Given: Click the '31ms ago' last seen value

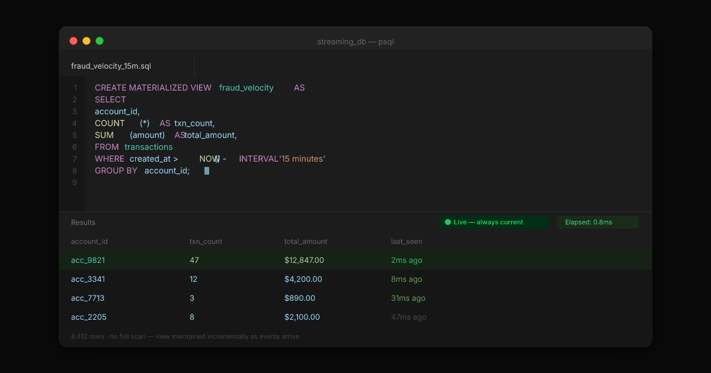Looking at the screenshot, I should tap(408, 298).
